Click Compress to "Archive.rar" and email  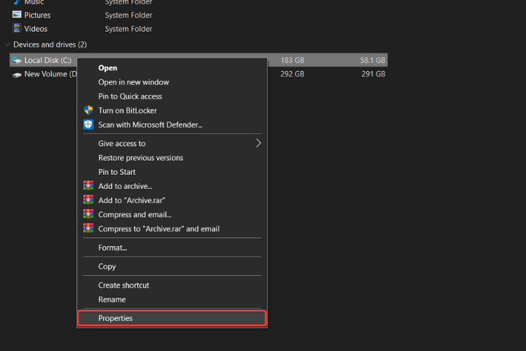click(x=159, y=229)
